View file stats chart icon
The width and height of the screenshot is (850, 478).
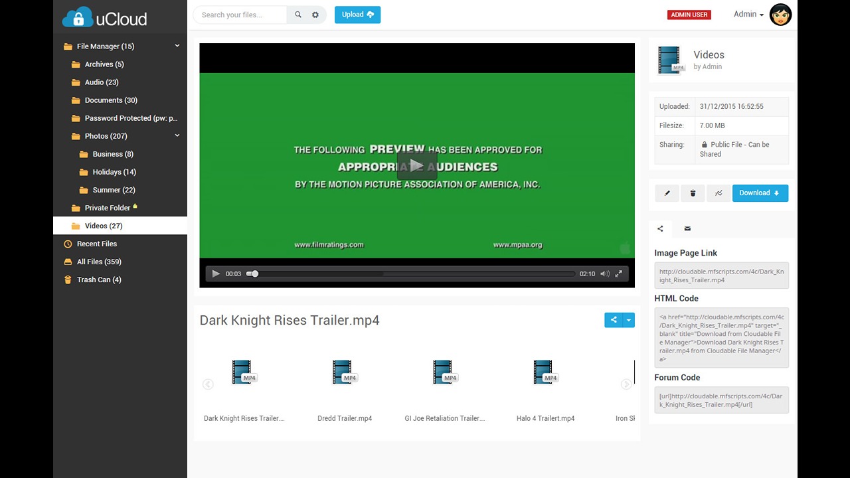click(719, 193)
